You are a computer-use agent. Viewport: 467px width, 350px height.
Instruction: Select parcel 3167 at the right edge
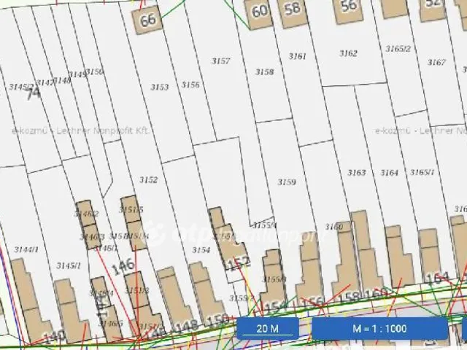click(x=436, y=63)
